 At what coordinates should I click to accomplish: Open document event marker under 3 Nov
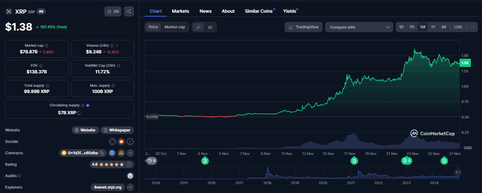tap(205, 161)
